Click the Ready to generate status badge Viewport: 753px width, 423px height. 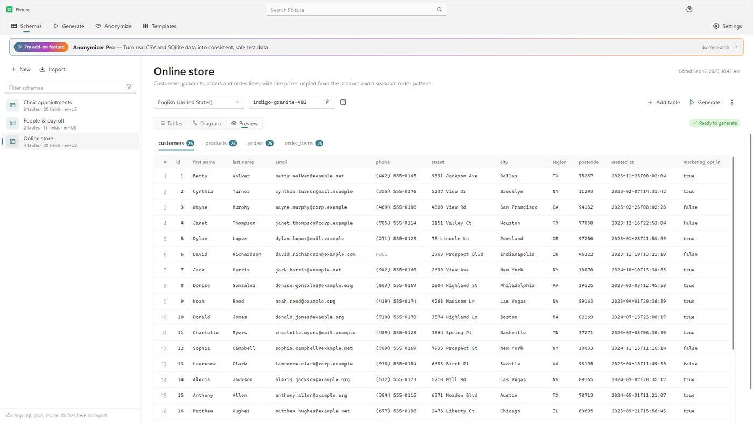715,123
